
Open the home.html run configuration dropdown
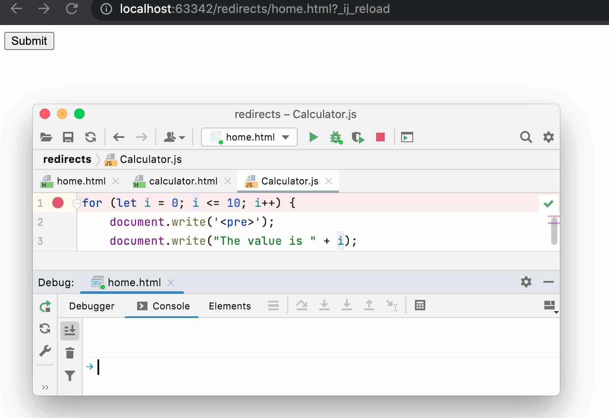[249, 137]
